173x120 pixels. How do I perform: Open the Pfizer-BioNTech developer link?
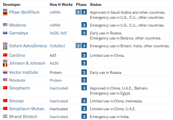tap(24, 12)
